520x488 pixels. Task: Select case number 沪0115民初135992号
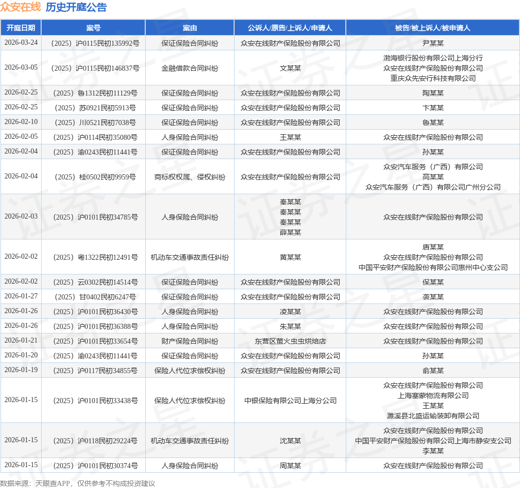coord(95,43)
